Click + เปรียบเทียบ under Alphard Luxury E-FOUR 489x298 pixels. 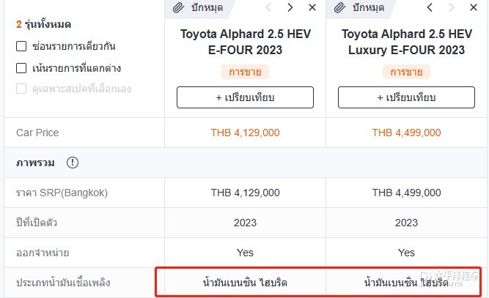click(x=406, y=97)
